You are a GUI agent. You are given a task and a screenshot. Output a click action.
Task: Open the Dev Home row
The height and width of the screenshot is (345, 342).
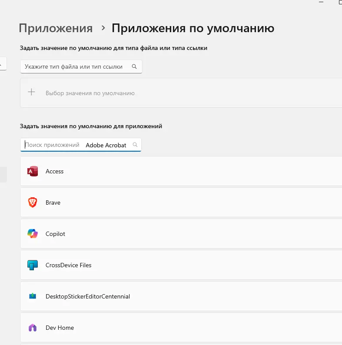tap(181, 328)
